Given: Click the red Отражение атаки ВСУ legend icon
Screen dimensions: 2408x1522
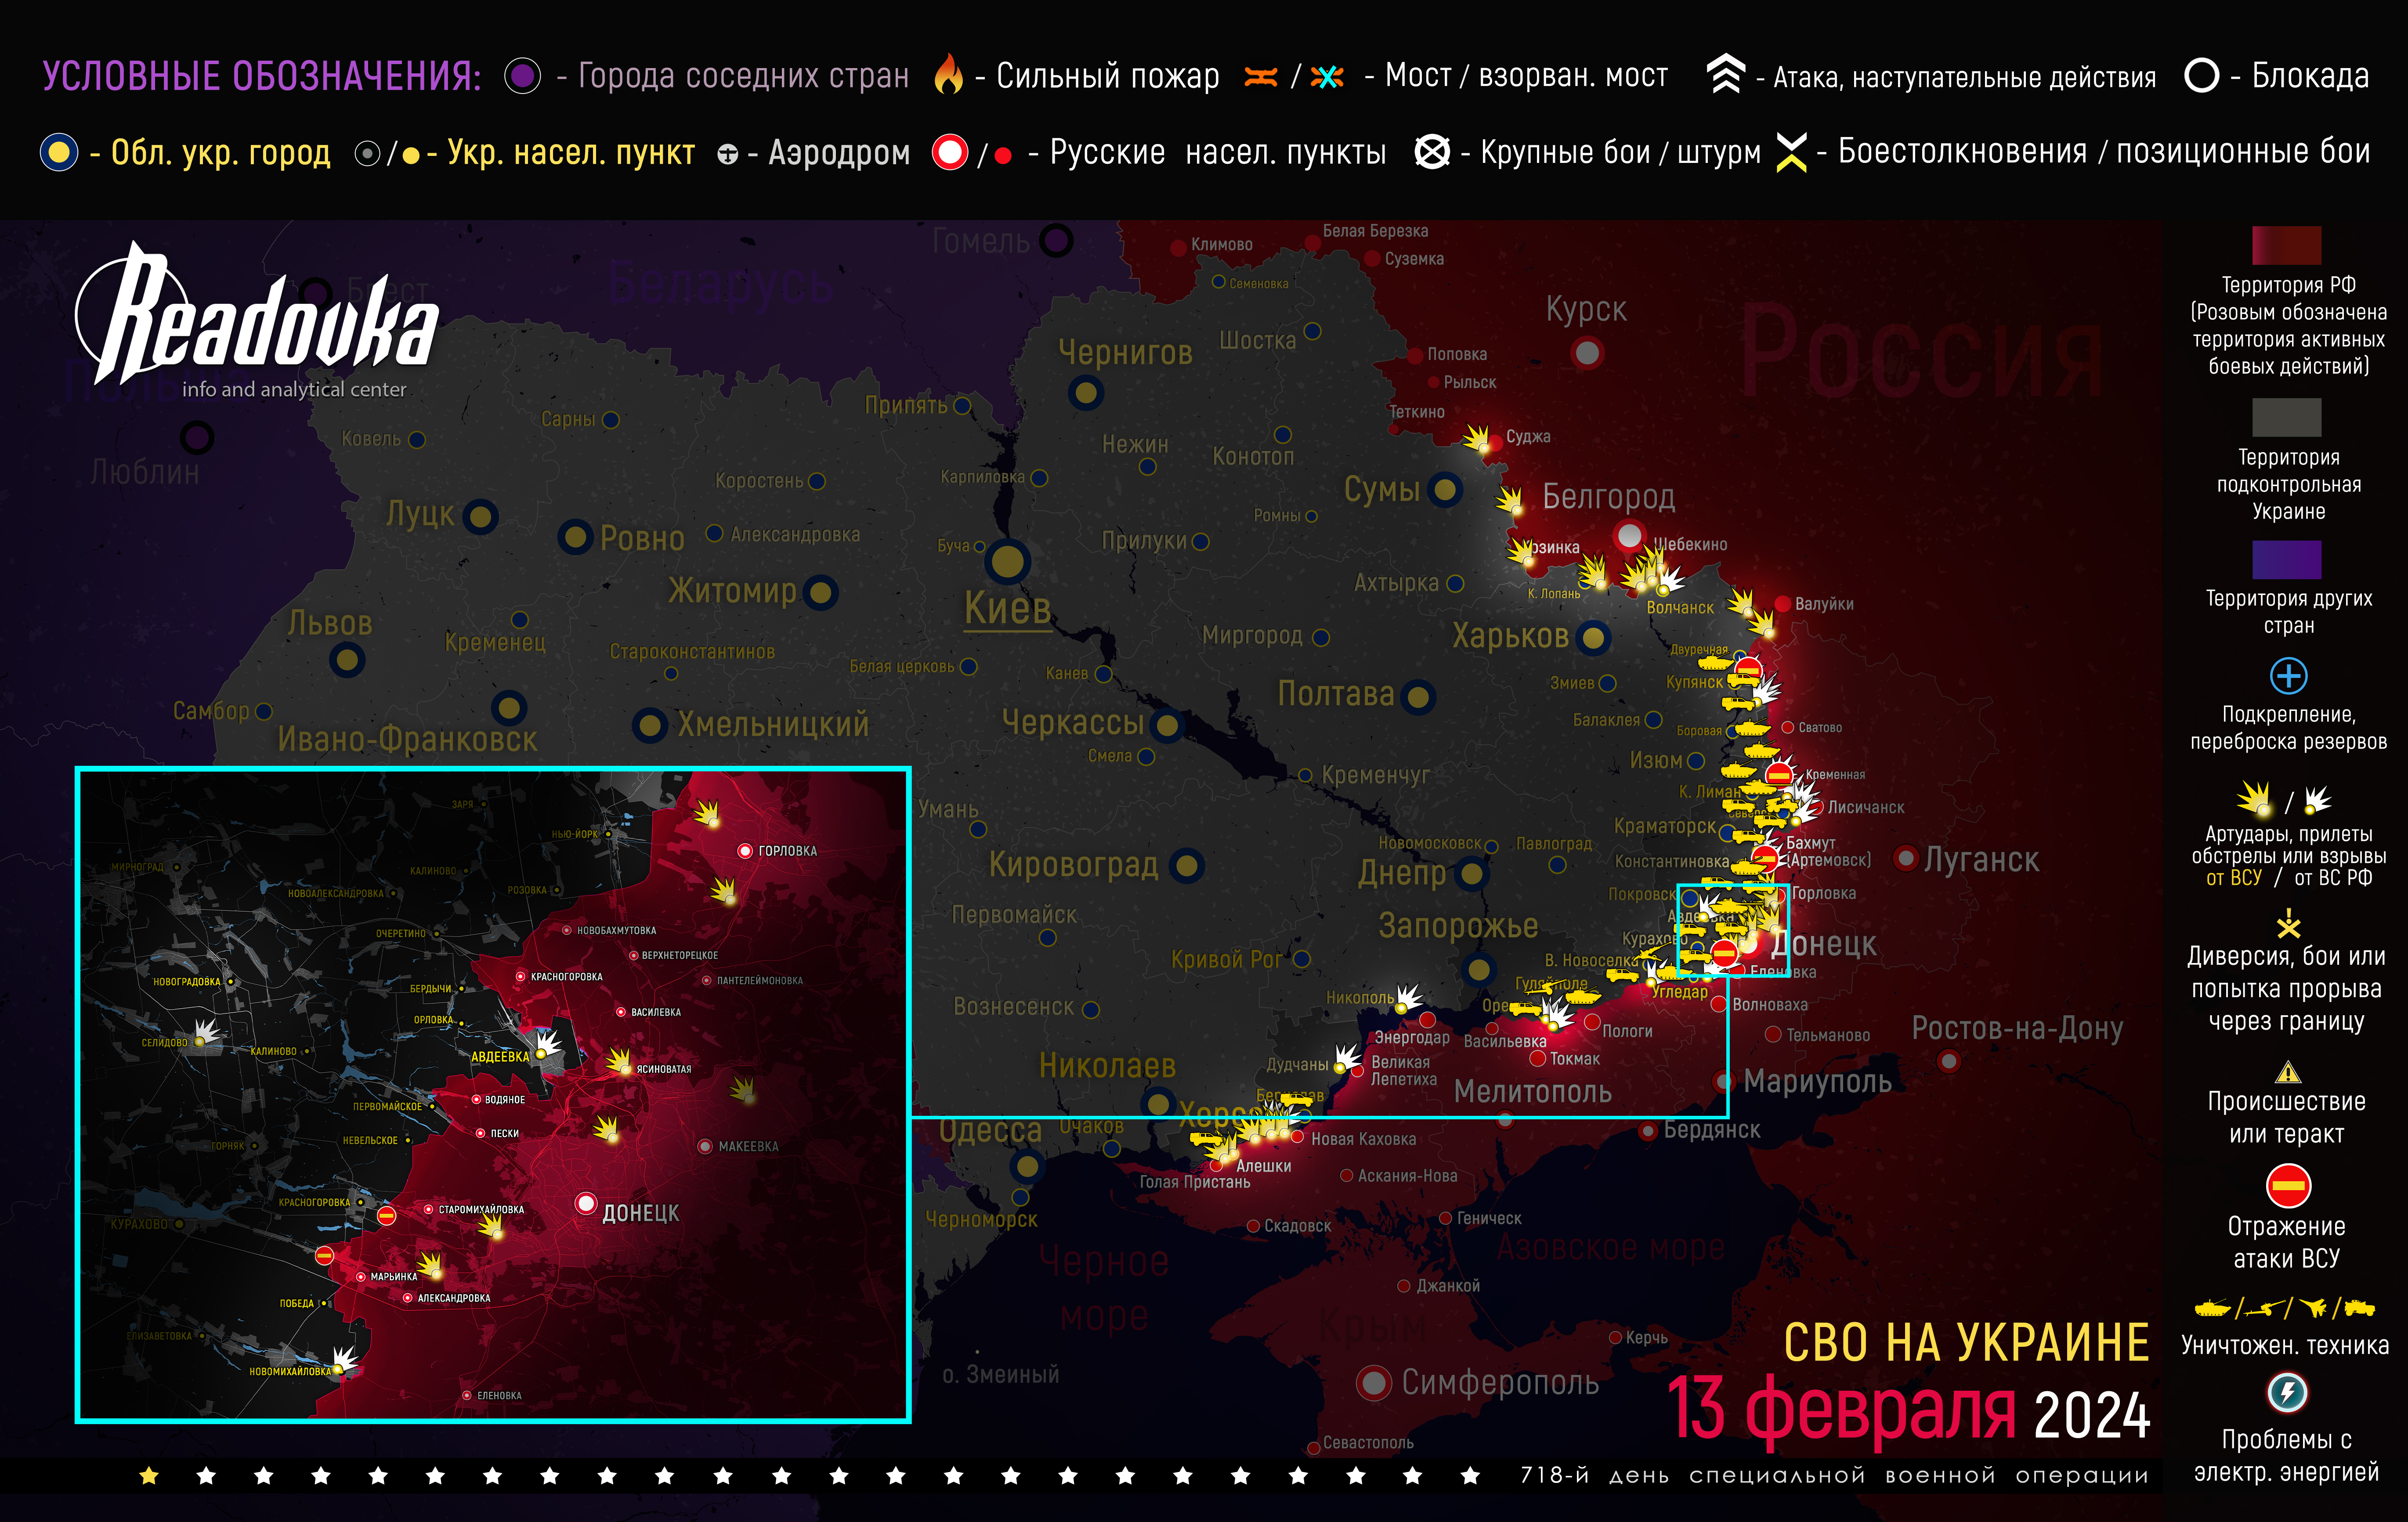Looking at the screenshot, I should pyautogui.click(x=2288, y=1187).
